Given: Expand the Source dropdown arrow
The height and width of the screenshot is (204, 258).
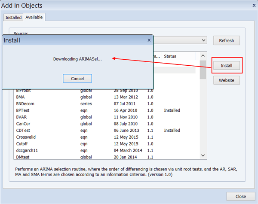Looking at the screenshot, I should pos(203,40).
